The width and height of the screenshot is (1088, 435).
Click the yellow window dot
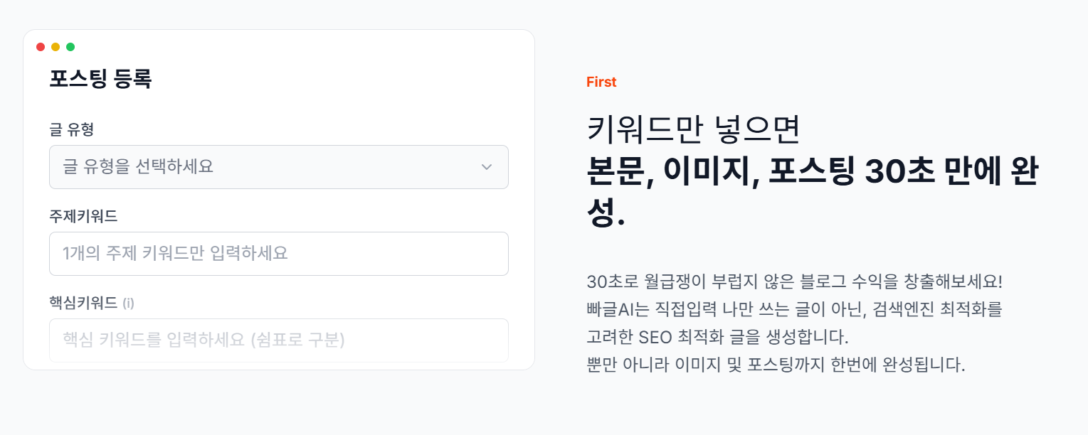56,47
